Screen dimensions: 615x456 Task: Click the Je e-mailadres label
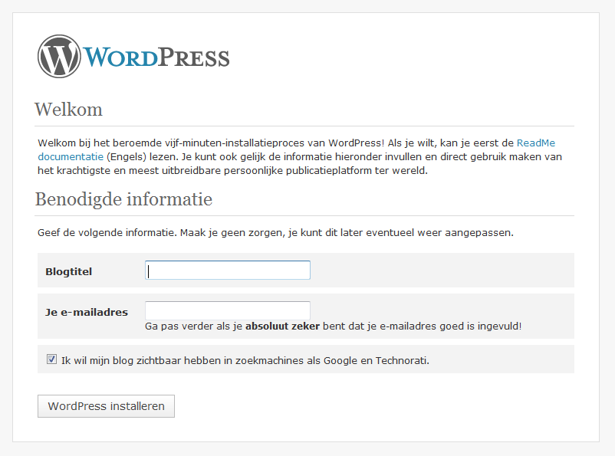87,312
